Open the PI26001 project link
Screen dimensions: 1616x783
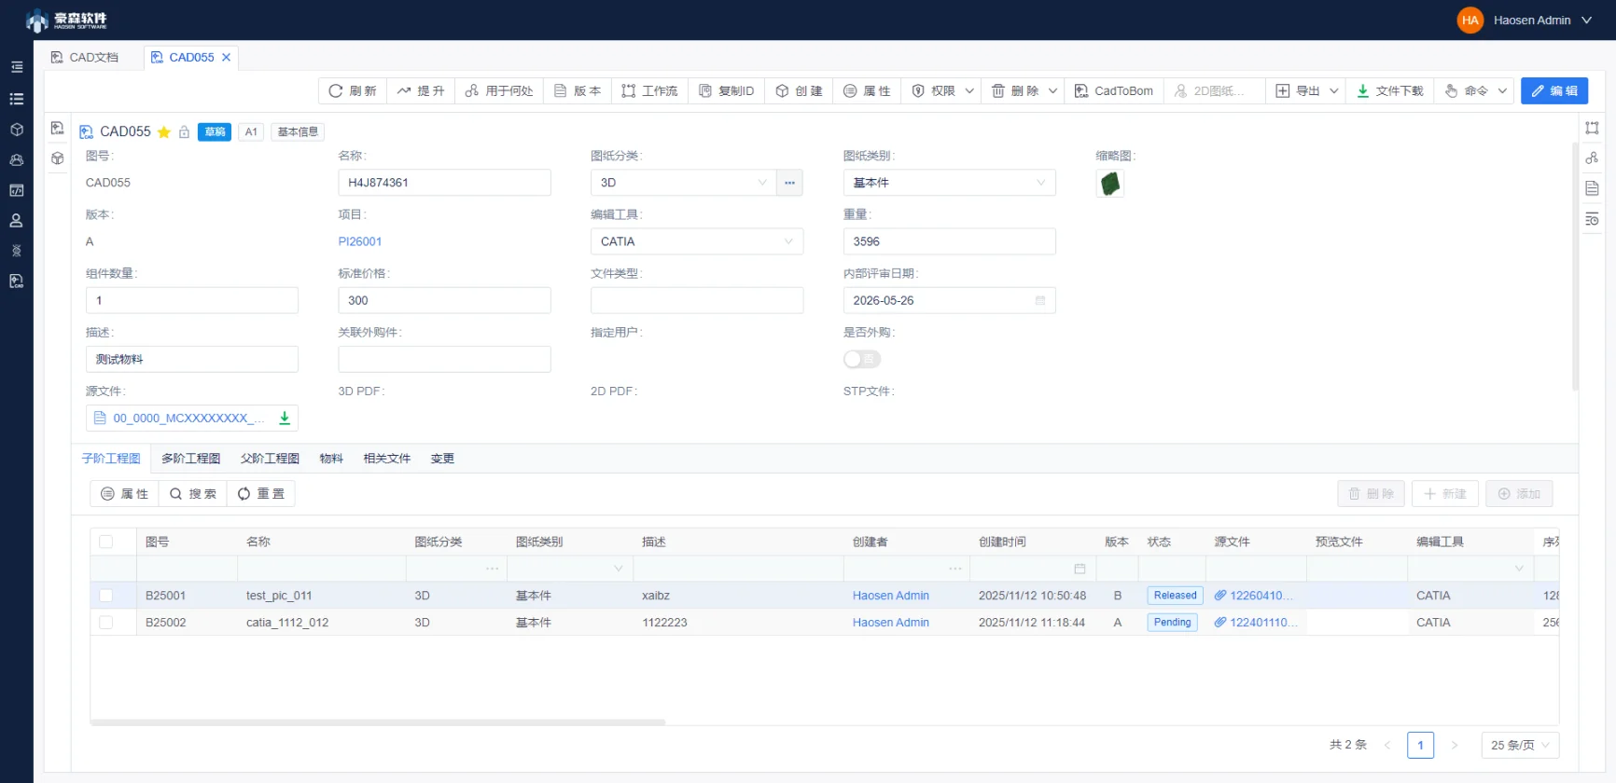[x=360, y=241]
